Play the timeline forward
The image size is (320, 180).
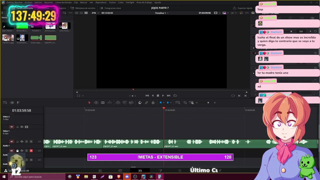163,95
